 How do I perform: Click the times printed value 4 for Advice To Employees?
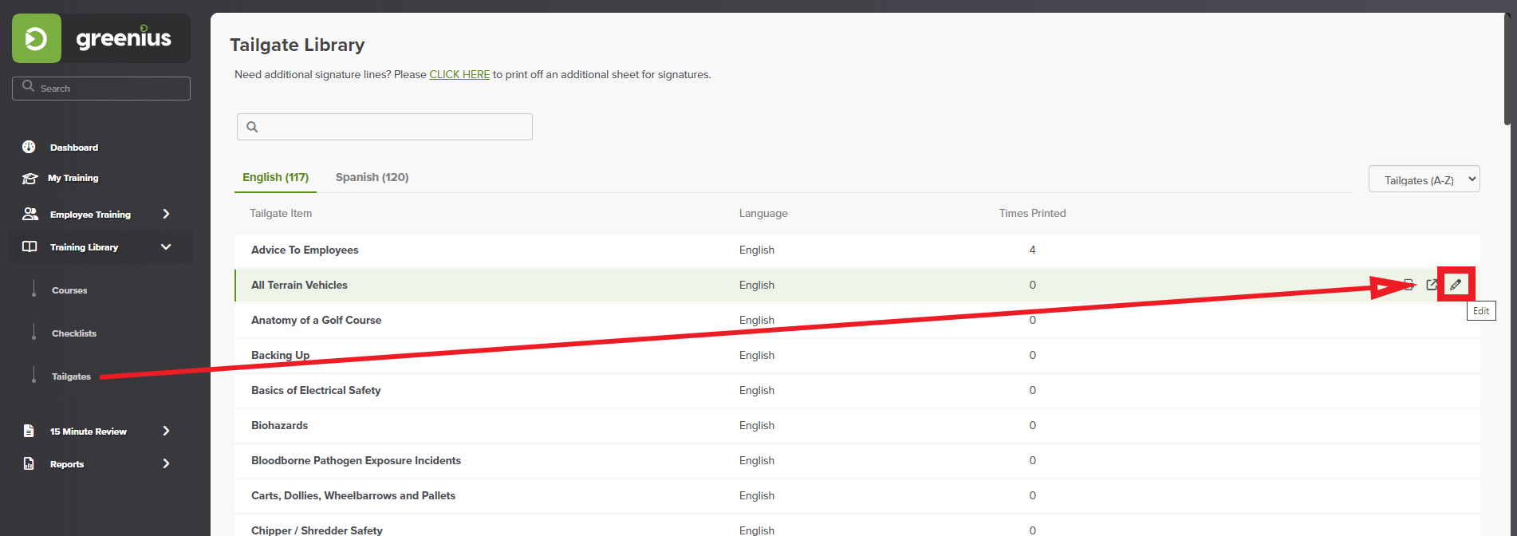pyautogui.click(x=1032, y=250)
